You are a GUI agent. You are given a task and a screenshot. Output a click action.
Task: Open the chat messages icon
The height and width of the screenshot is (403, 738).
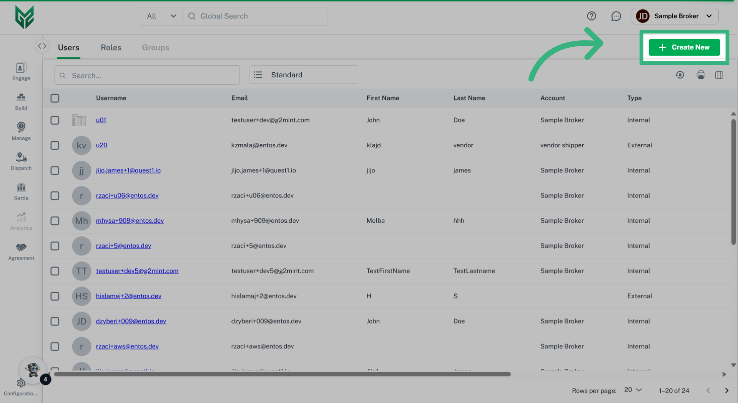(616, 16)
